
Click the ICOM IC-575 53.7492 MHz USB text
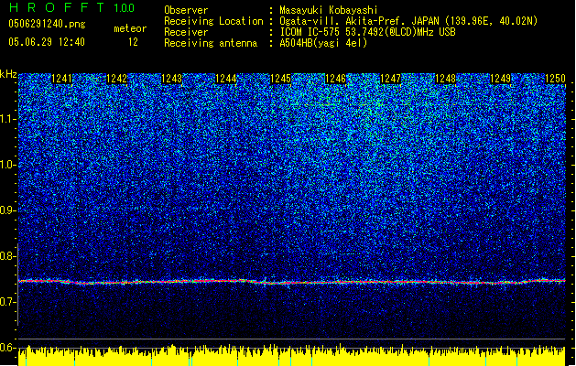pyautogui.click(x=368, y=32)
